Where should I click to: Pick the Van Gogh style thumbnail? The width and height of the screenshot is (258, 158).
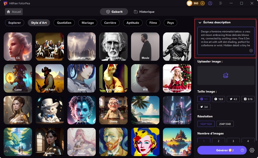(113, 142)
